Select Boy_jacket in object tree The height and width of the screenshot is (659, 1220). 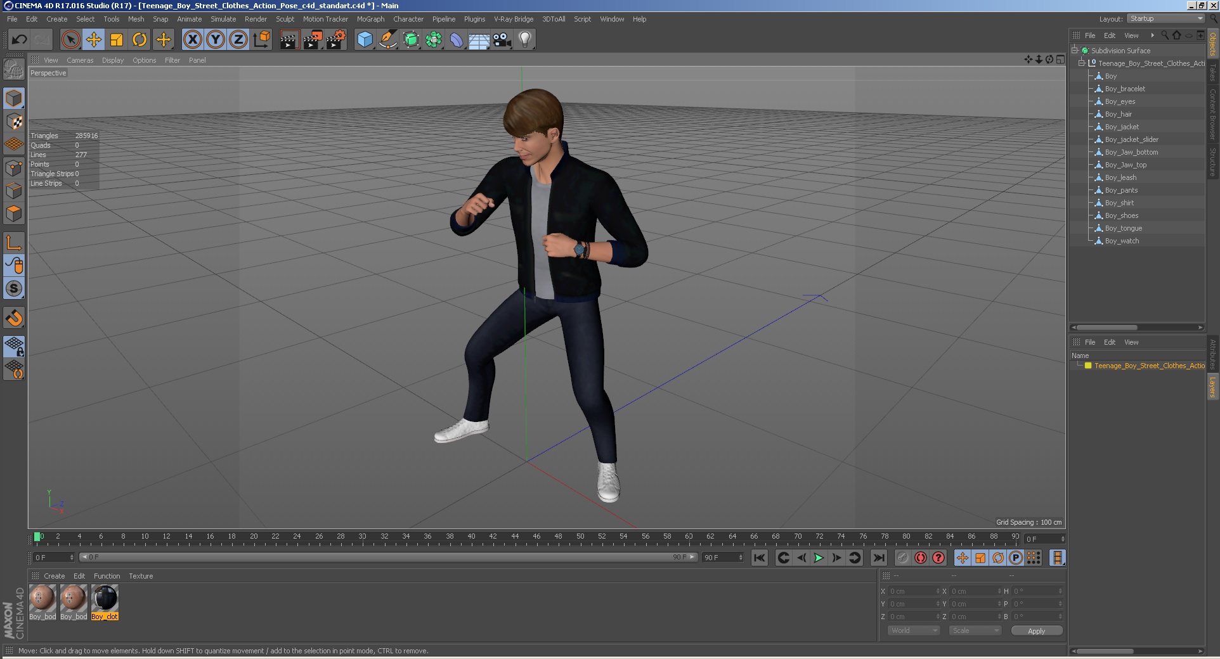[x=1122, y=127]
